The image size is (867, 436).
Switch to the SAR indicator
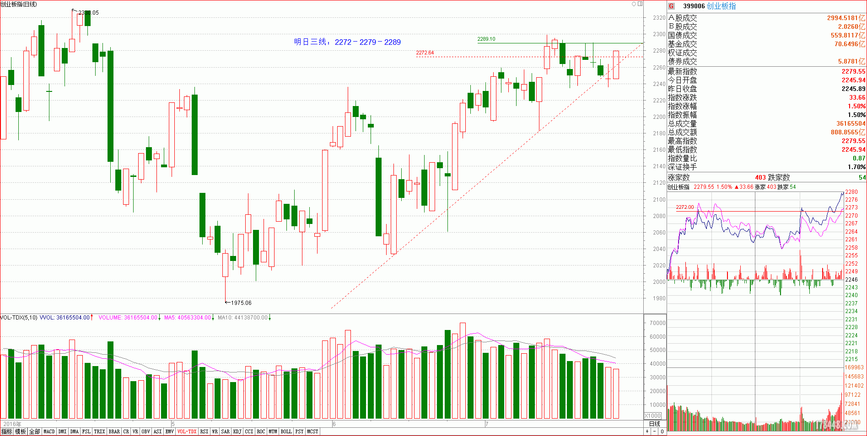point(226,431)
